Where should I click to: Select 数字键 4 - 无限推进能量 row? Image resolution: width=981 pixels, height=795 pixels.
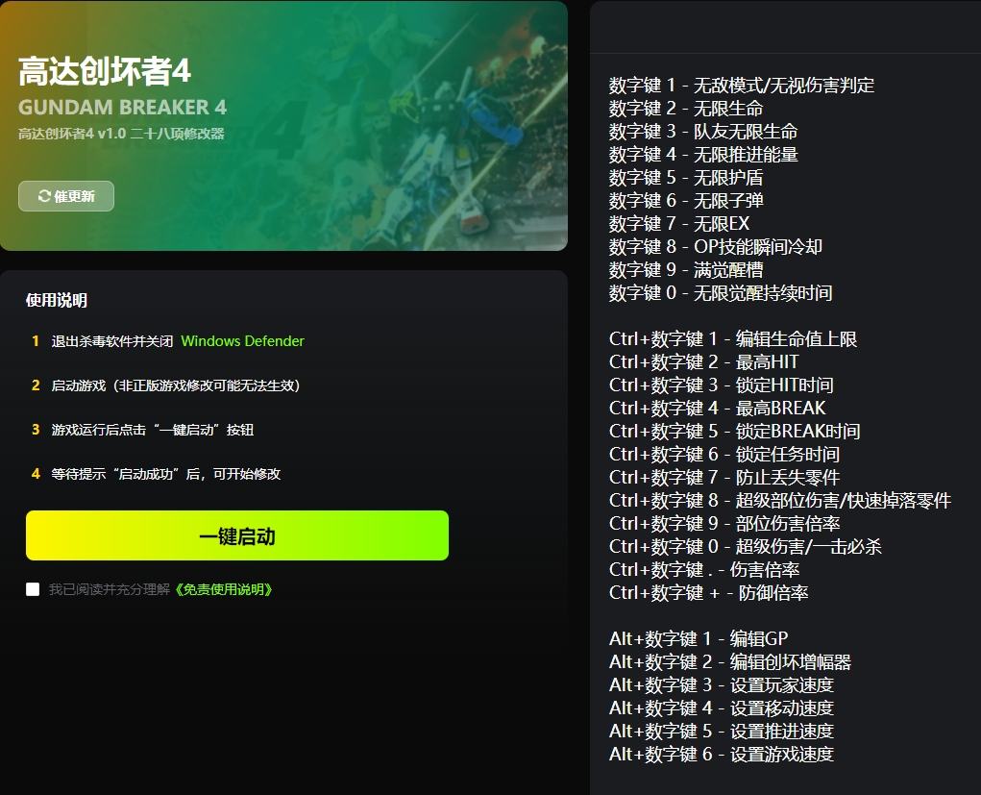pyautogui.click(x=704, y=155)
